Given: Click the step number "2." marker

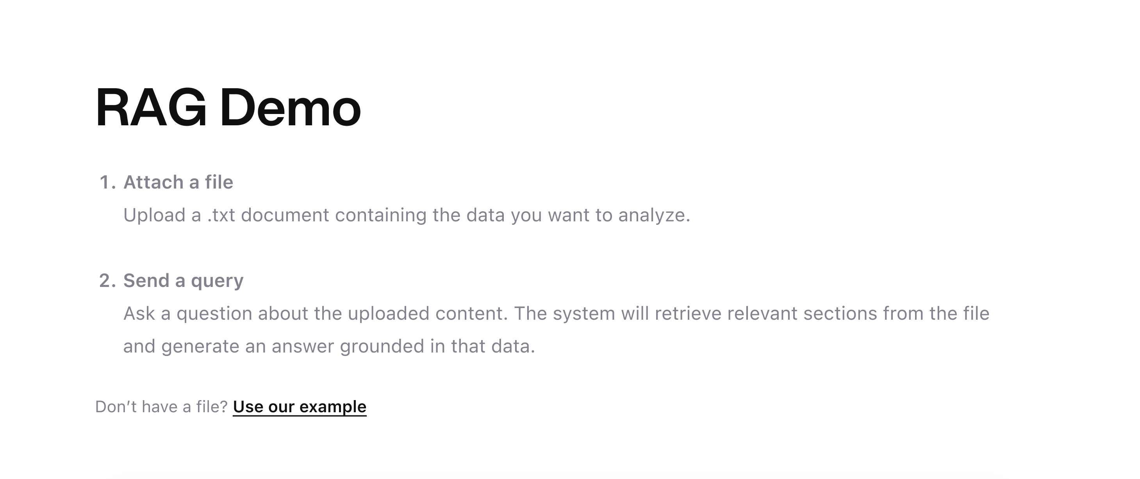Looking at the screenshot, I should click(107, 280).
